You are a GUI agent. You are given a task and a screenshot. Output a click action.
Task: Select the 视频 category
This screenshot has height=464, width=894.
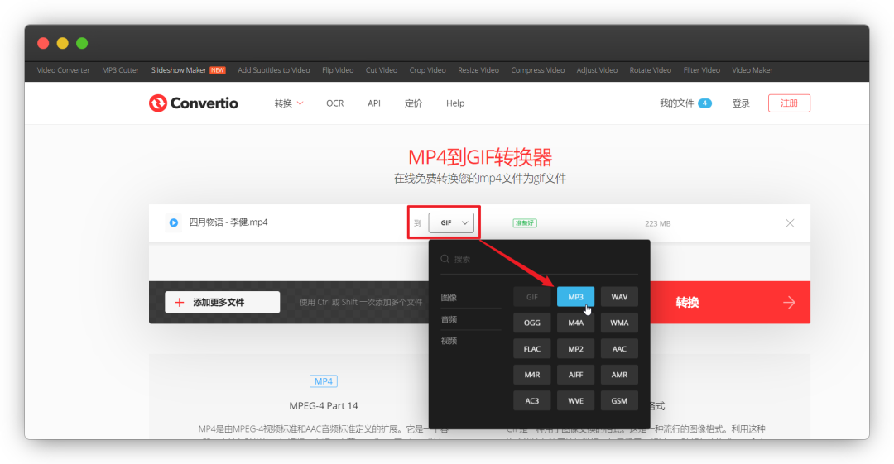pos(449,341)
